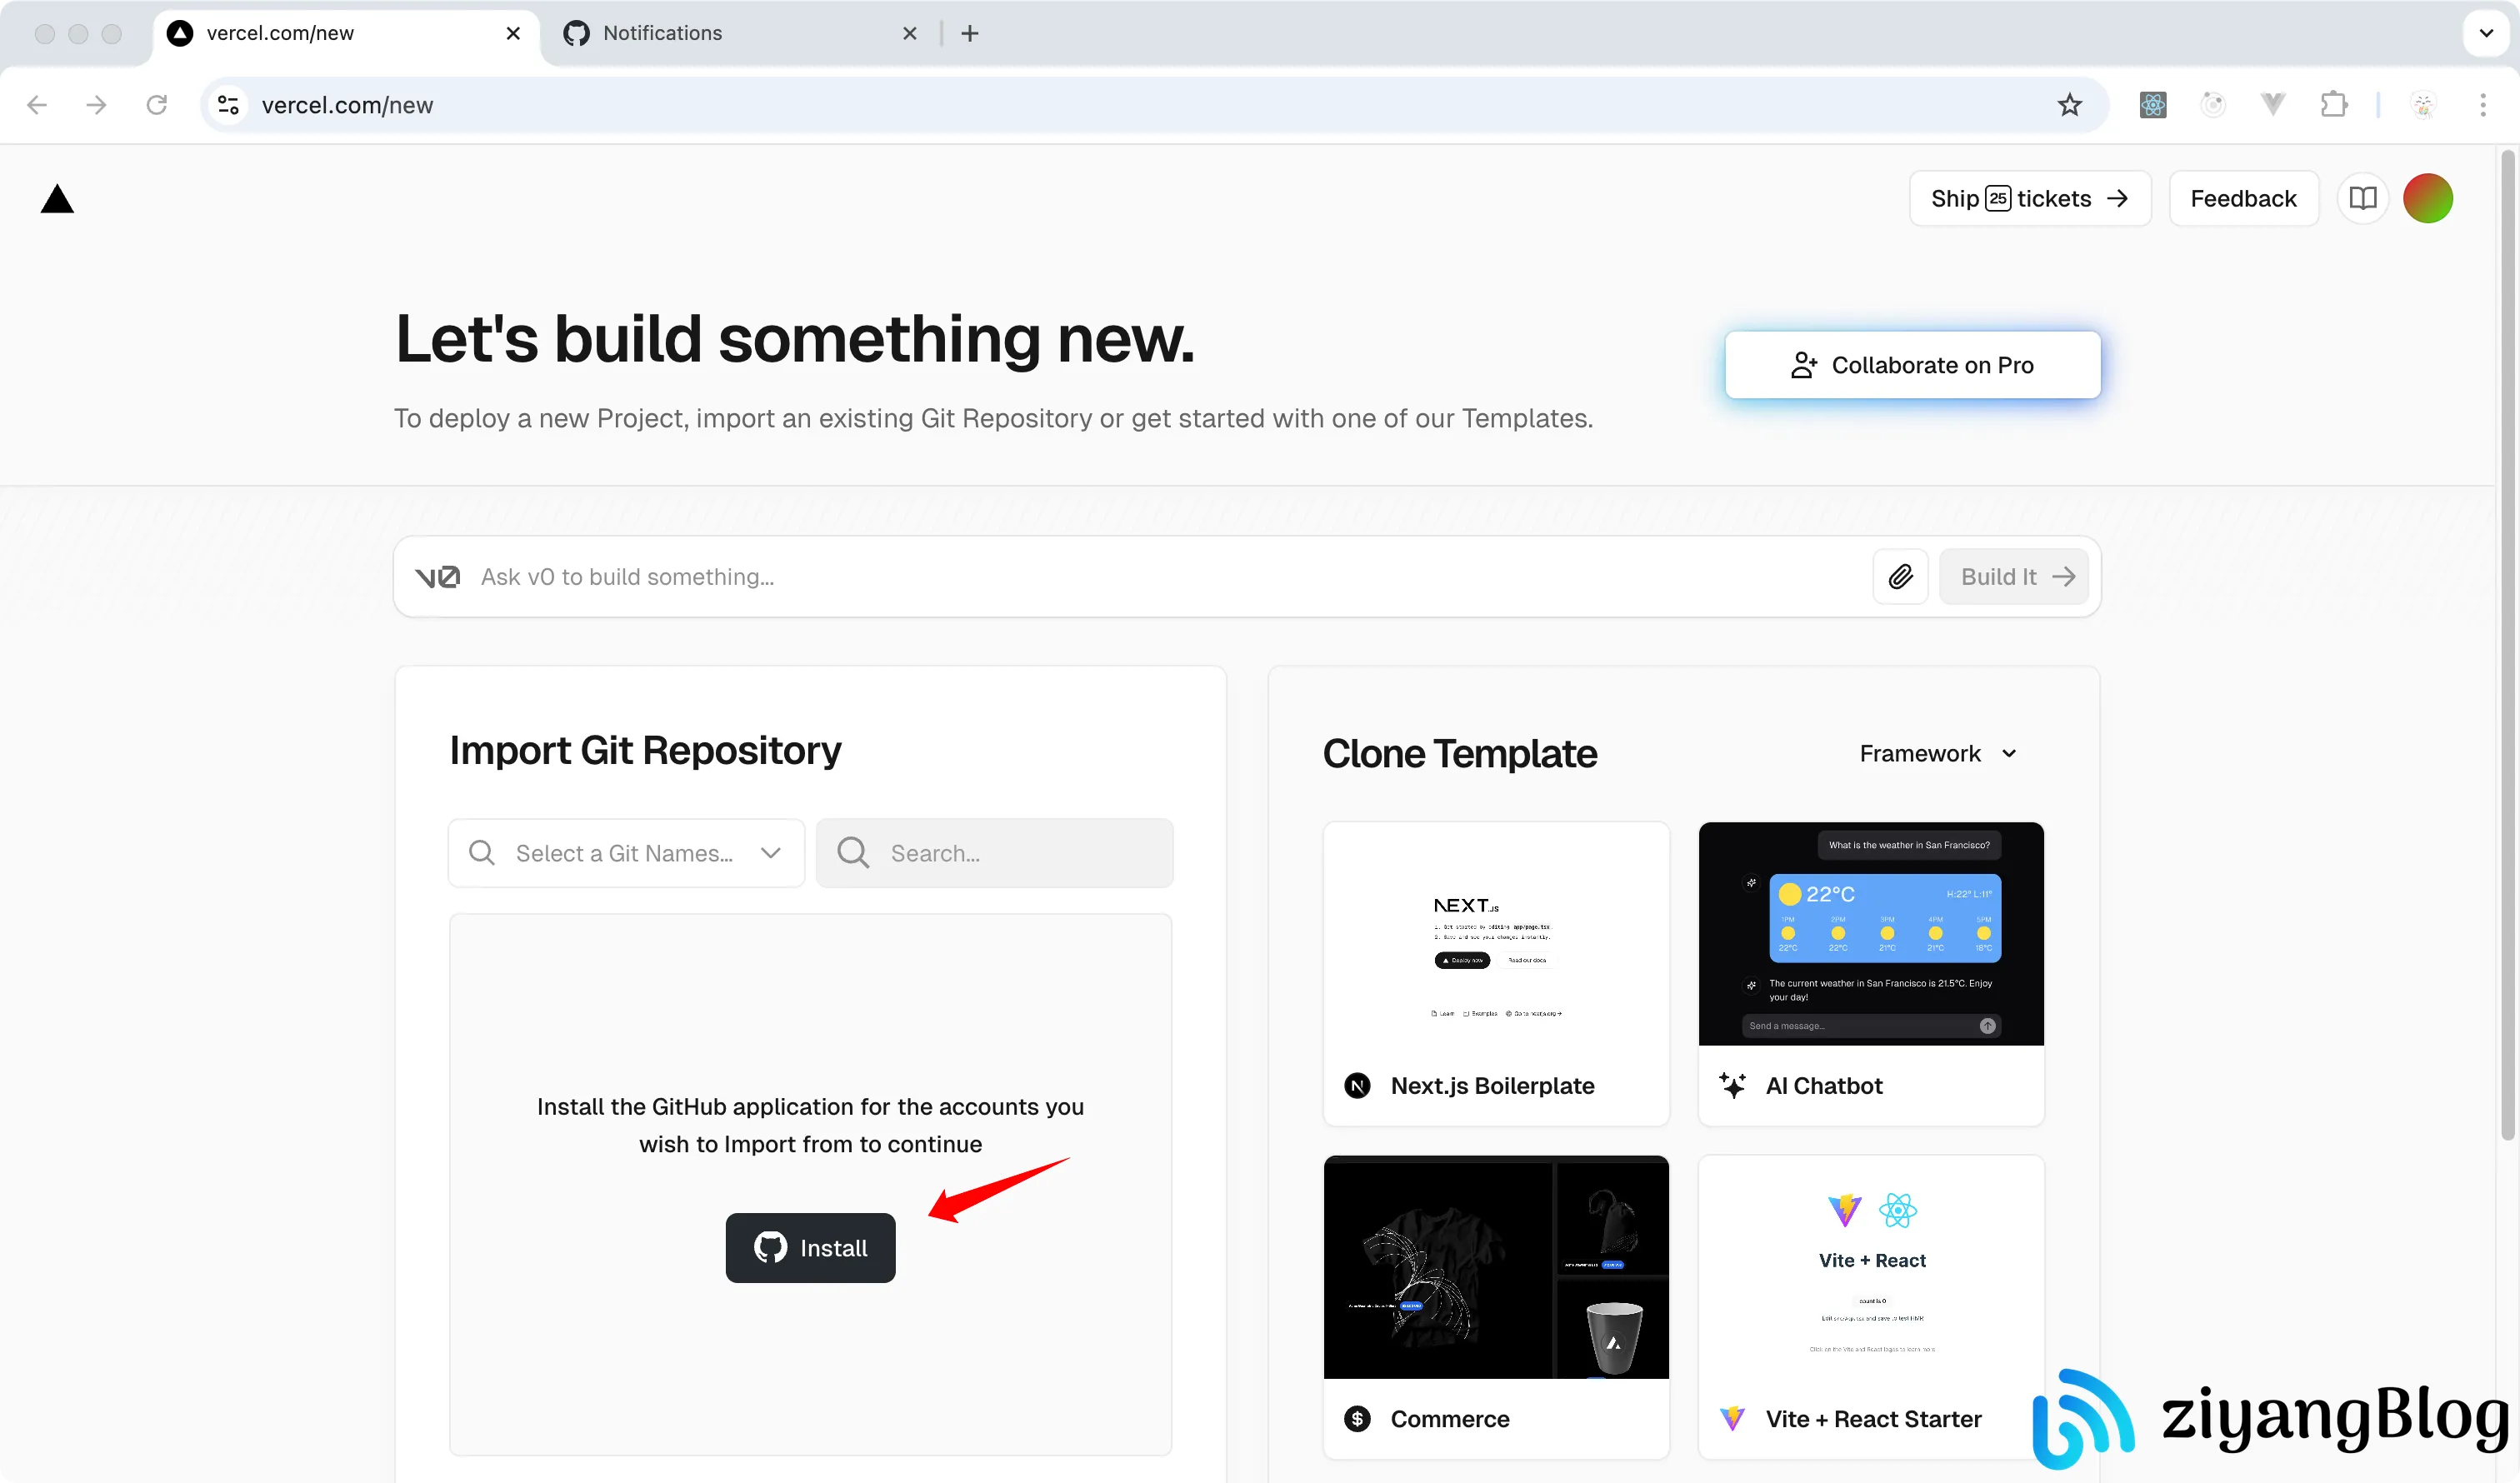This screenshot has width=2520, height=1483.
Task: Click the browser back arrow
Action: tap(37, 105)
